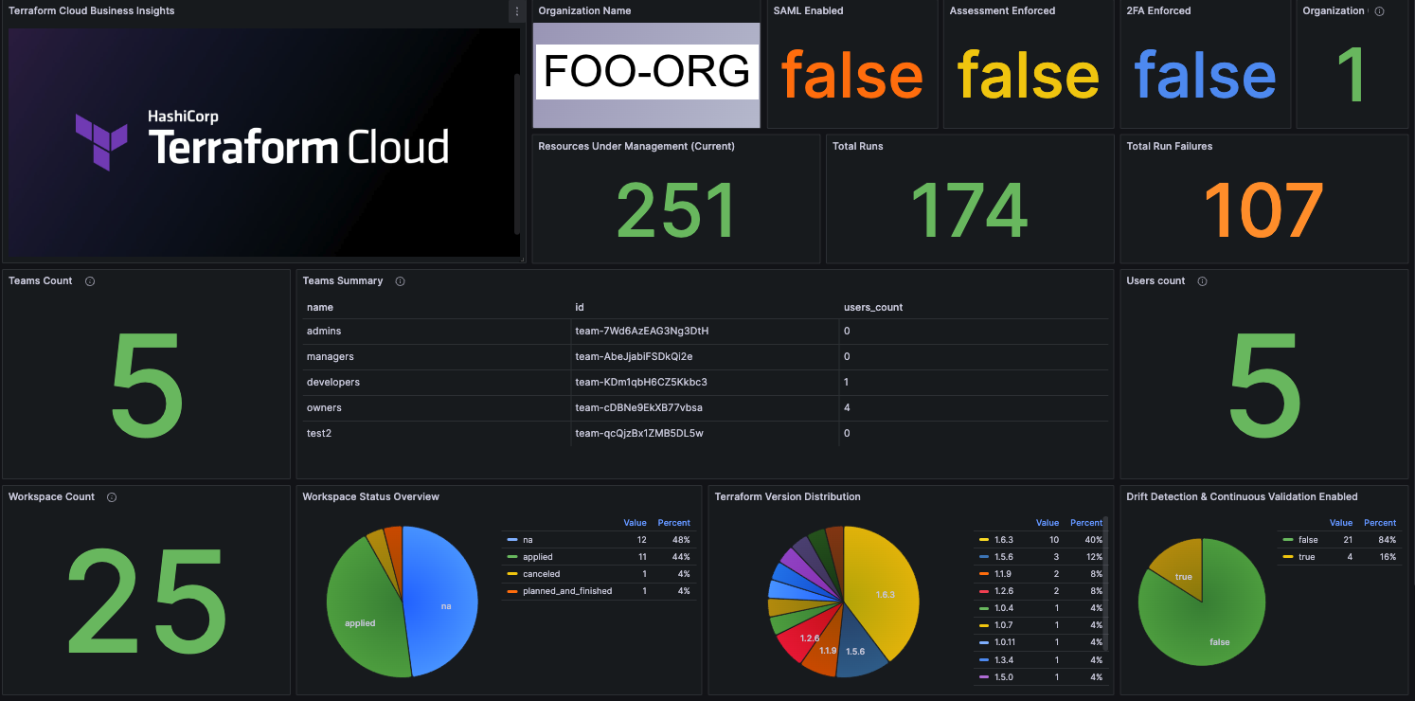This screenshot has height=701, width=1415.
Task: Click the id team-KDm1qbH6CZ5Kkbc3
Action: coord(641,383)
